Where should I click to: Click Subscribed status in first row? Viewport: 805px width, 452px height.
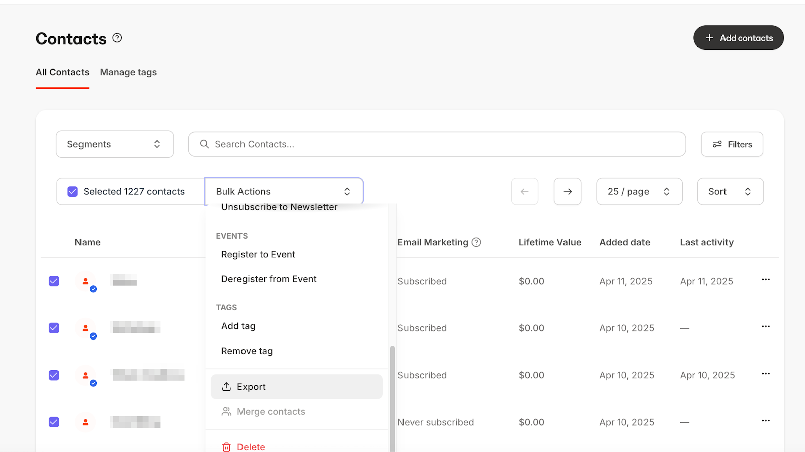click(x=422, y=281)
